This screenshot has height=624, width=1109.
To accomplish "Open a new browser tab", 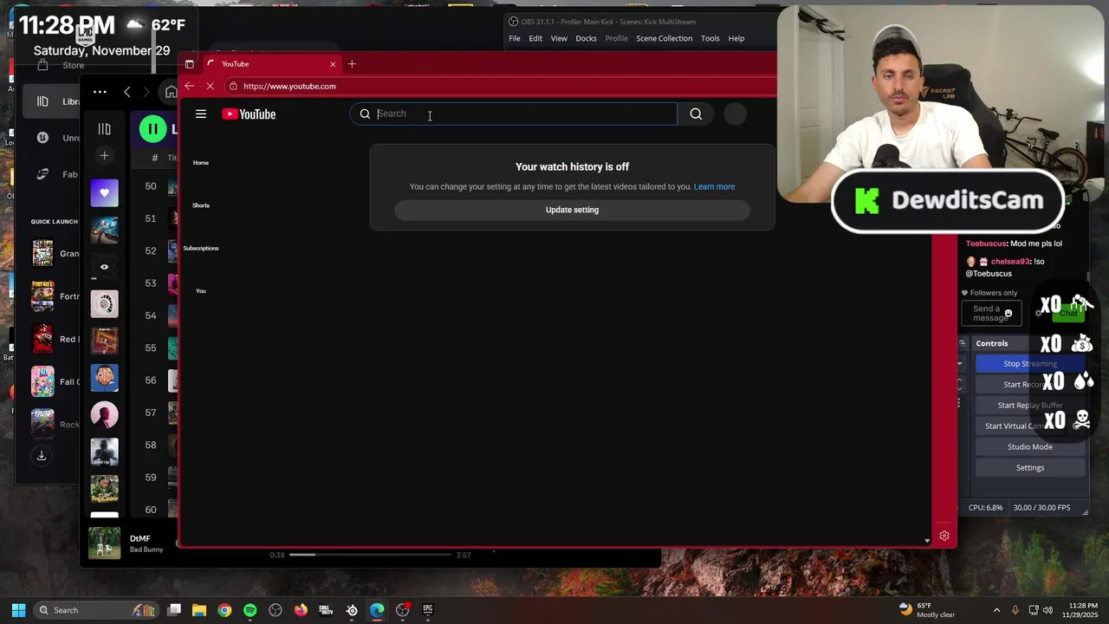I will 352,64.
